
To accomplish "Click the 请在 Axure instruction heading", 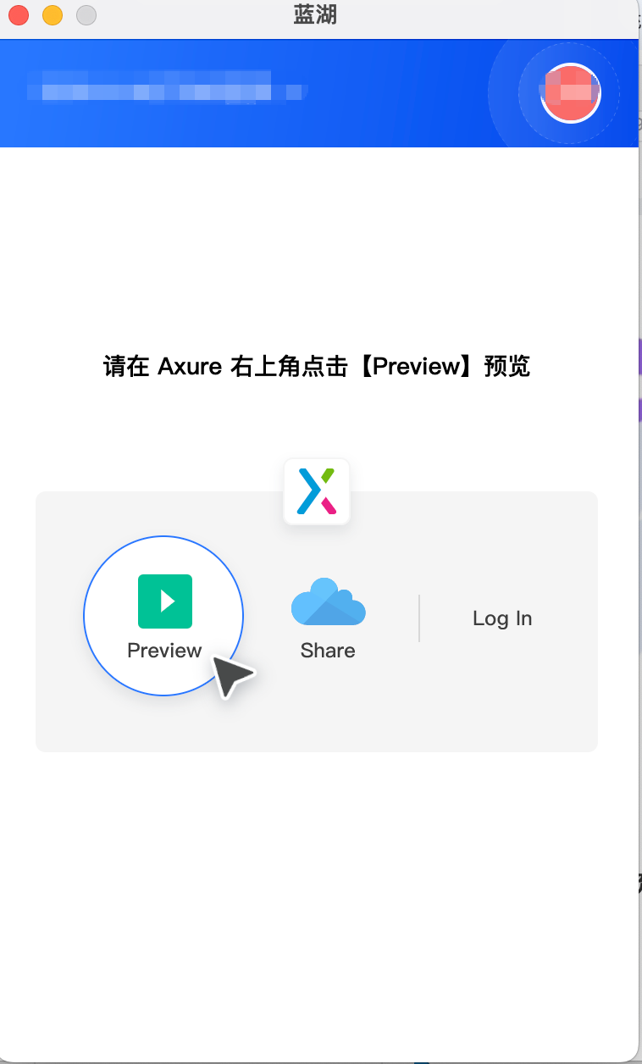I will pos(317,367).
